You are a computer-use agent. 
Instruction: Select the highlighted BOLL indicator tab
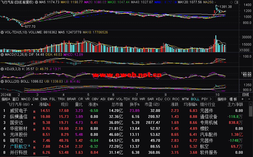pos(195,99)
